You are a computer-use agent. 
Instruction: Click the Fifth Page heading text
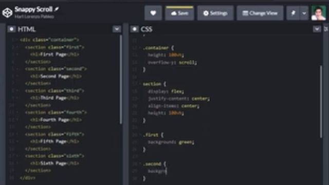point(53,142)
